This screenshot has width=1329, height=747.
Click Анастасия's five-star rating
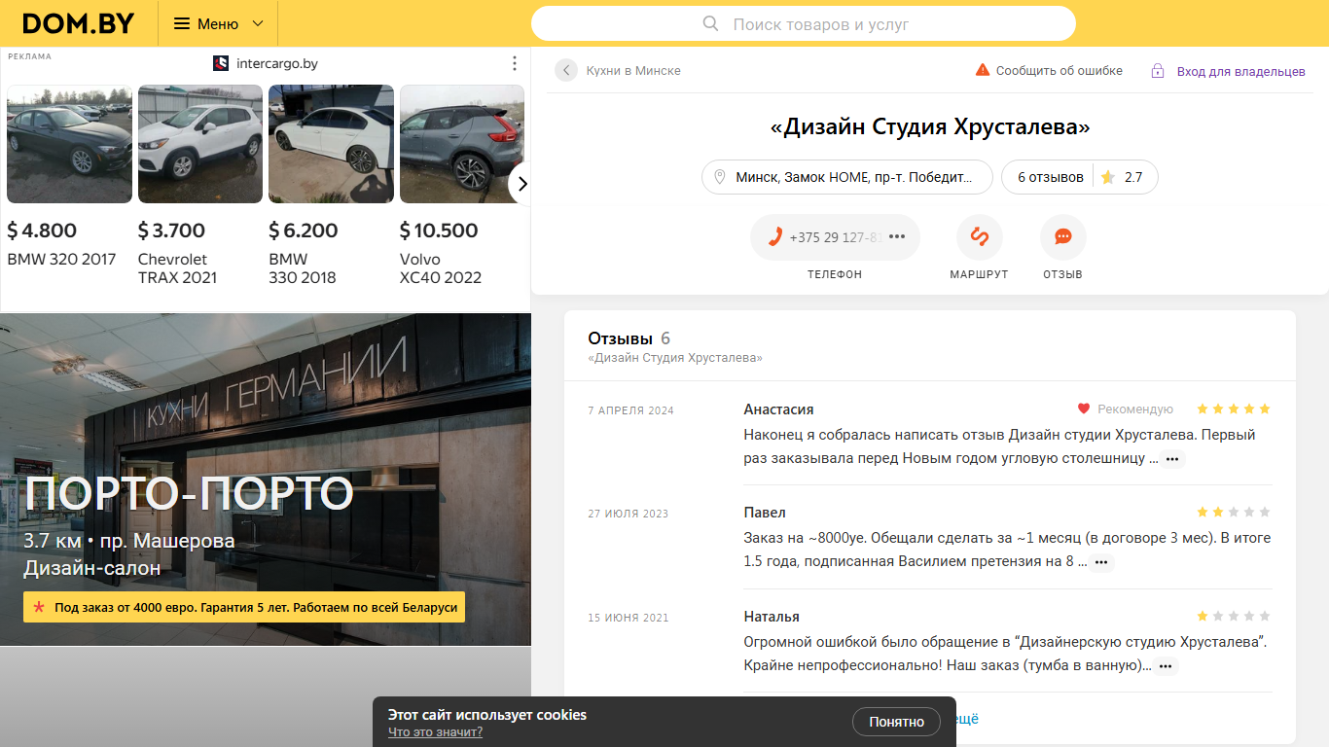pos(1234,409)
